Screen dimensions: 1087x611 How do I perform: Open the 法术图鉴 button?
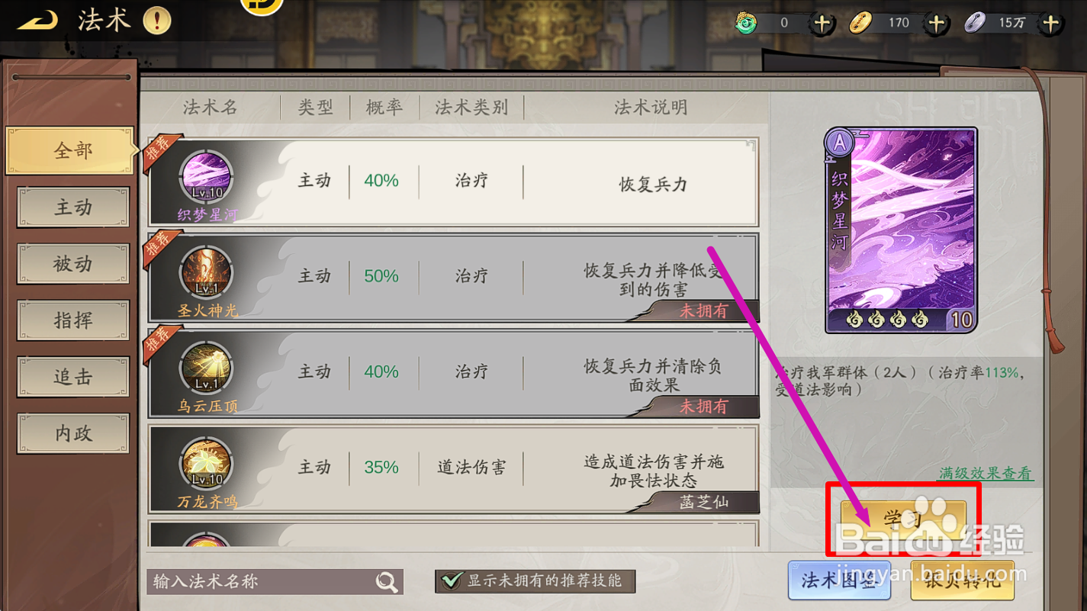839,580
